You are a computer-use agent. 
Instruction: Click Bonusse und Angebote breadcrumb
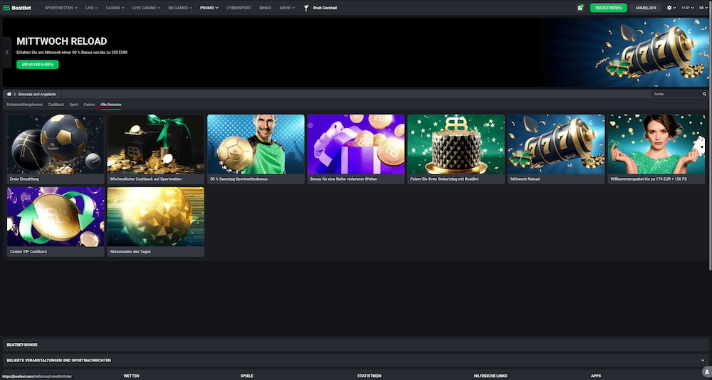[37, 94]
